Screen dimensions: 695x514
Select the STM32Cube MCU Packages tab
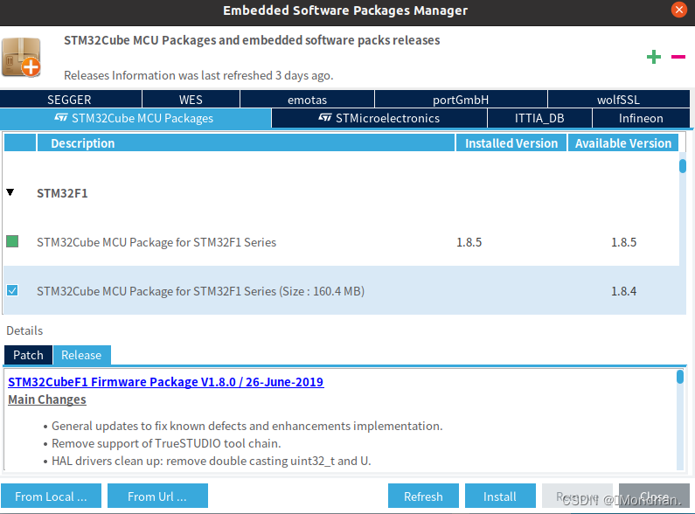coord(136,118)
